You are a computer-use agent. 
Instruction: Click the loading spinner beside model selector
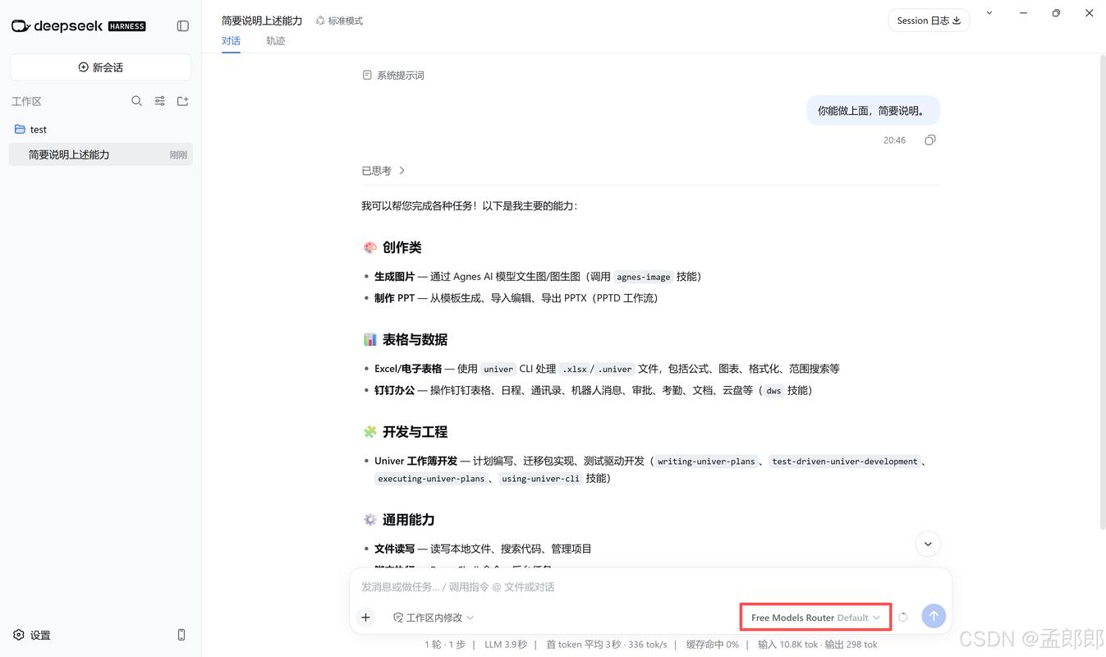click(903, 618)
